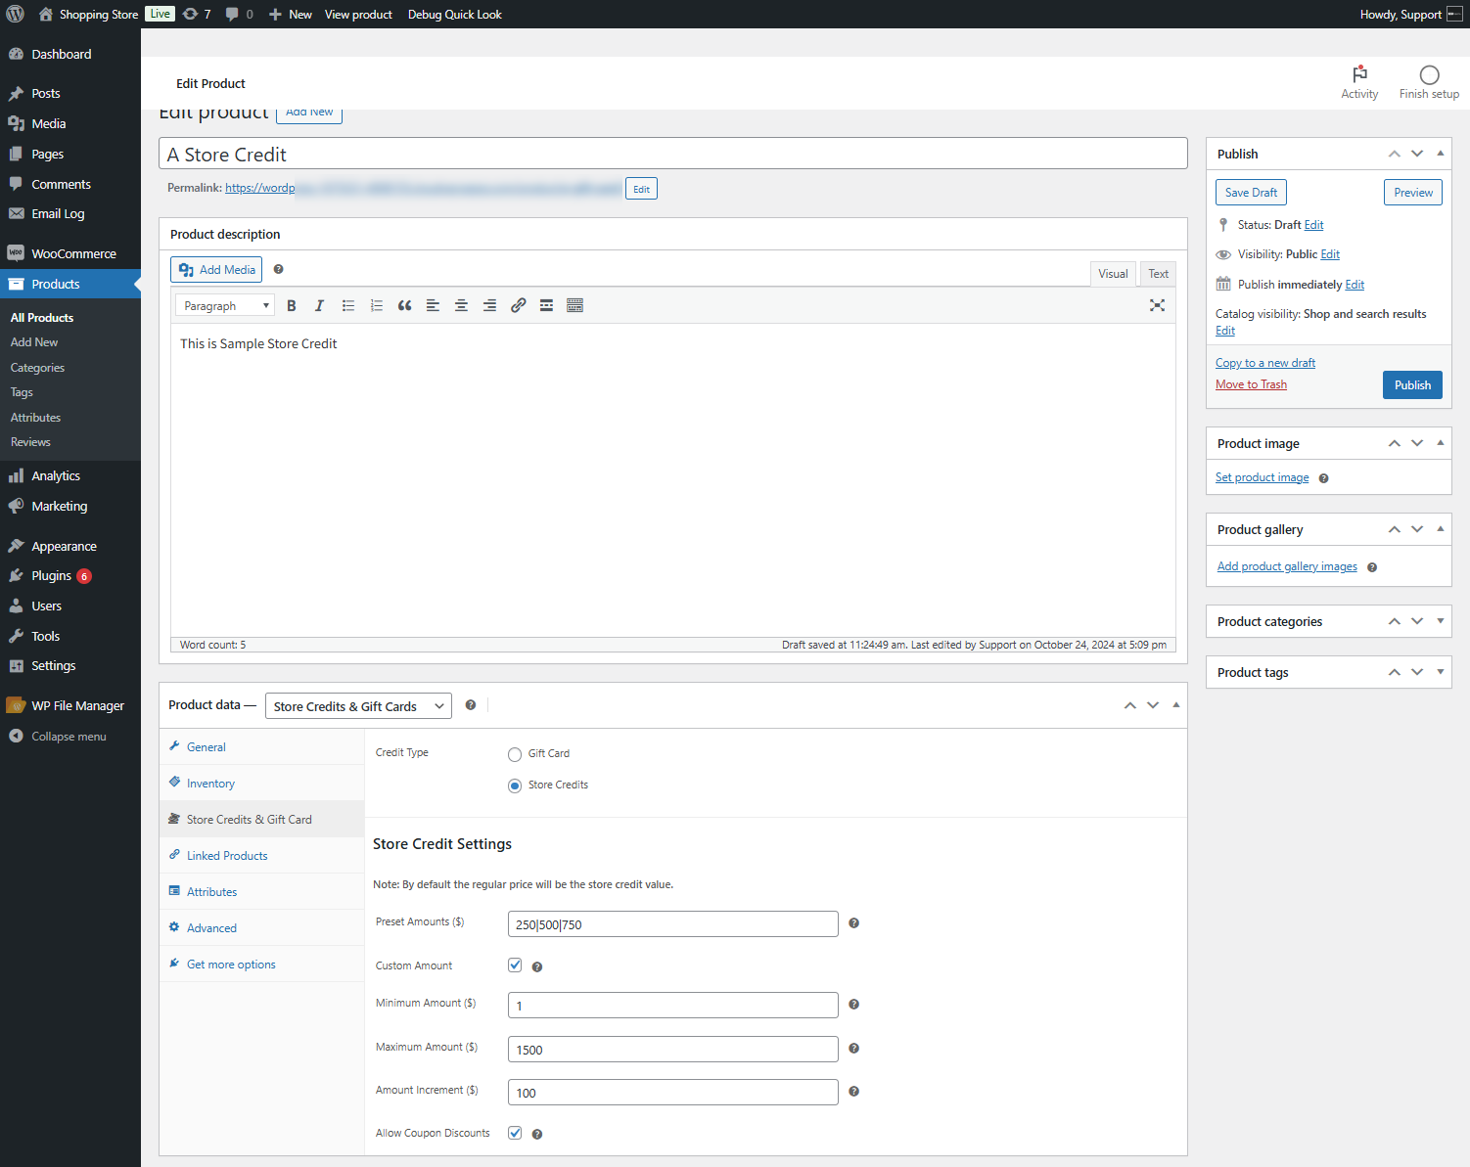Screen dimensions: 1470x1167
Task: Show help tooltip for Amount Increment
Action: click(x=853, y=1091)
